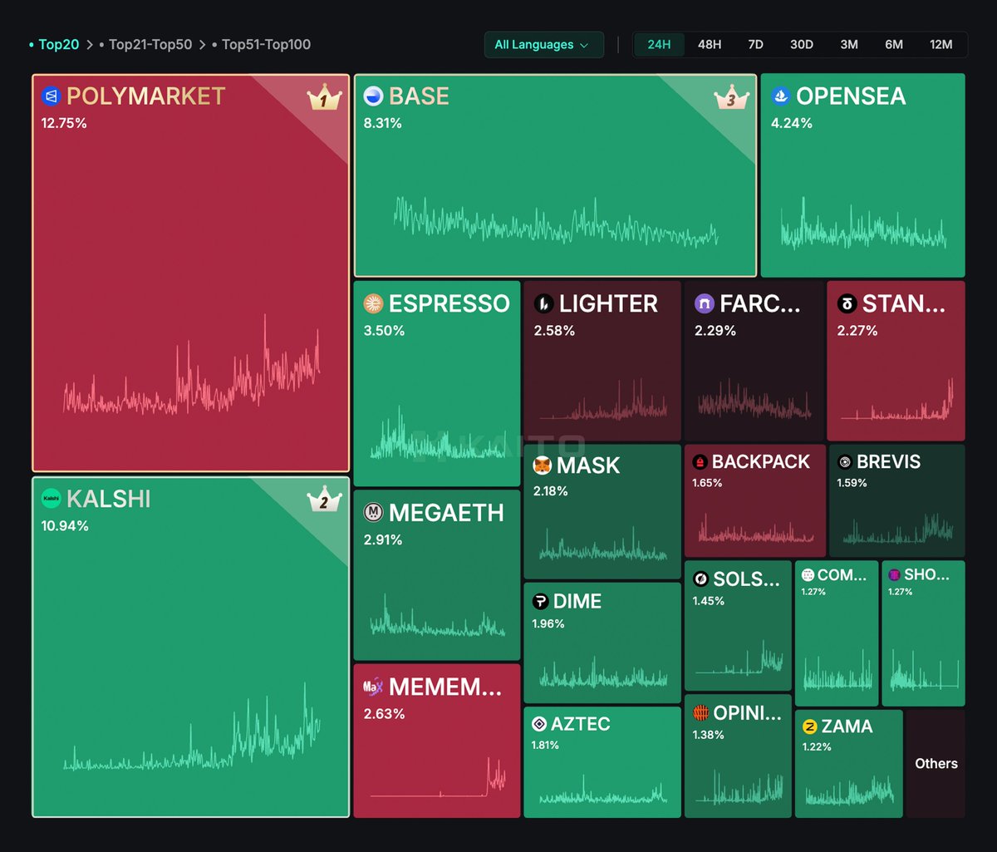Click the Lighter logo icon
This screenshot has height=852, width=997.
coord(544,304)
